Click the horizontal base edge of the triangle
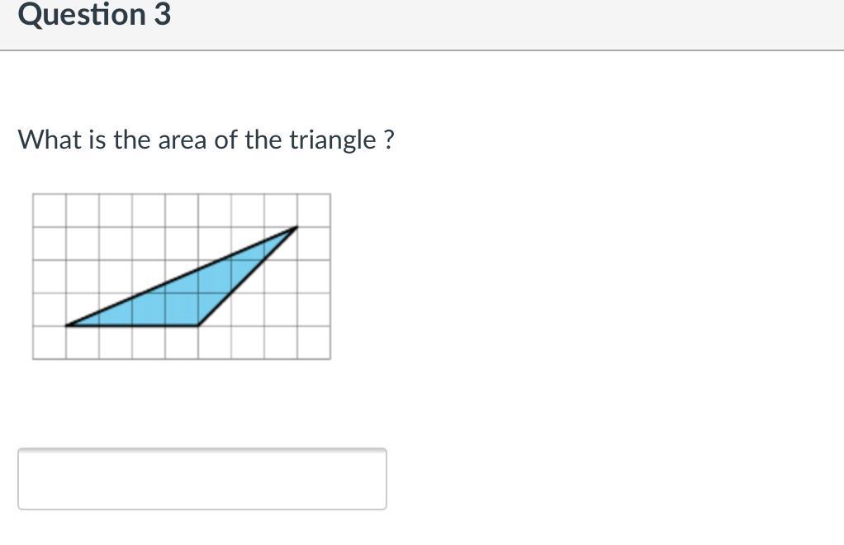Image resolution: width=844 pixels, height=545 pixels. tap(132, 325)
